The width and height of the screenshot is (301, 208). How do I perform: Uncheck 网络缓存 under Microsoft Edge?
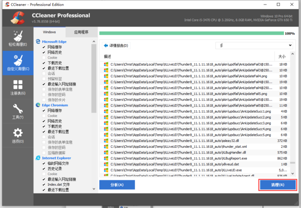(x=44, y=47)
